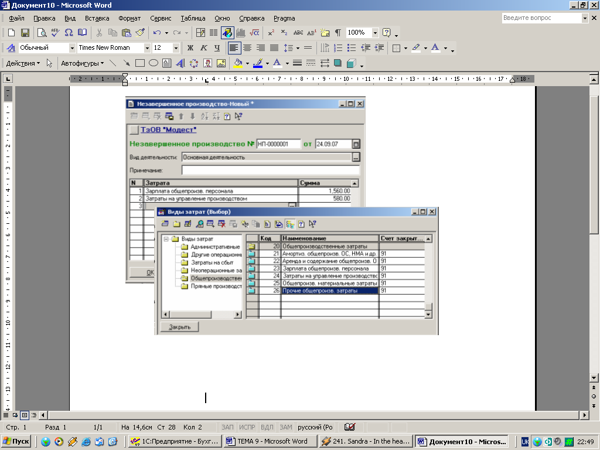Insert a diagram or organization chart
This screenshot has height=450, width=600.
194,63
